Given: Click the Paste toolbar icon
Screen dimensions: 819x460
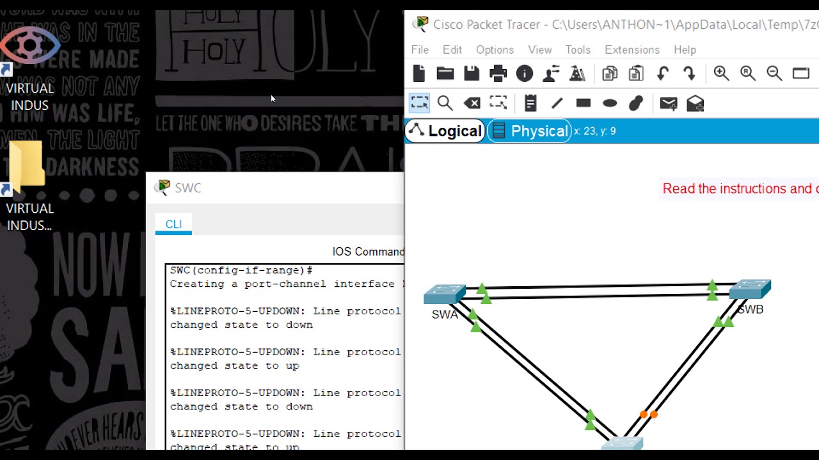Looking at the screenshot, I should [636, 73].
